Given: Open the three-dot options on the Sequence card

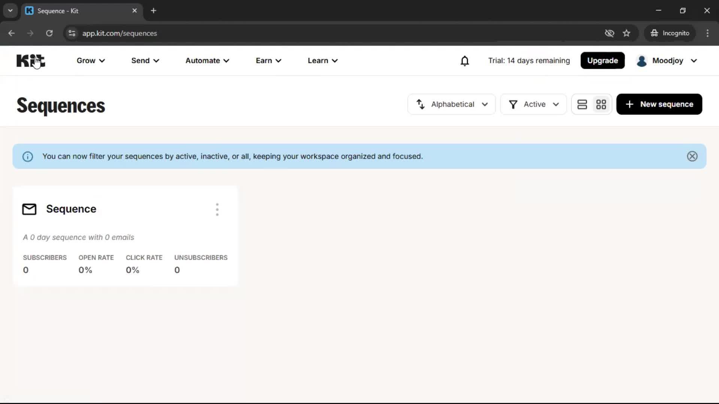Looking at the screenshot, I should pyautogui.click(x=217, y=209).
